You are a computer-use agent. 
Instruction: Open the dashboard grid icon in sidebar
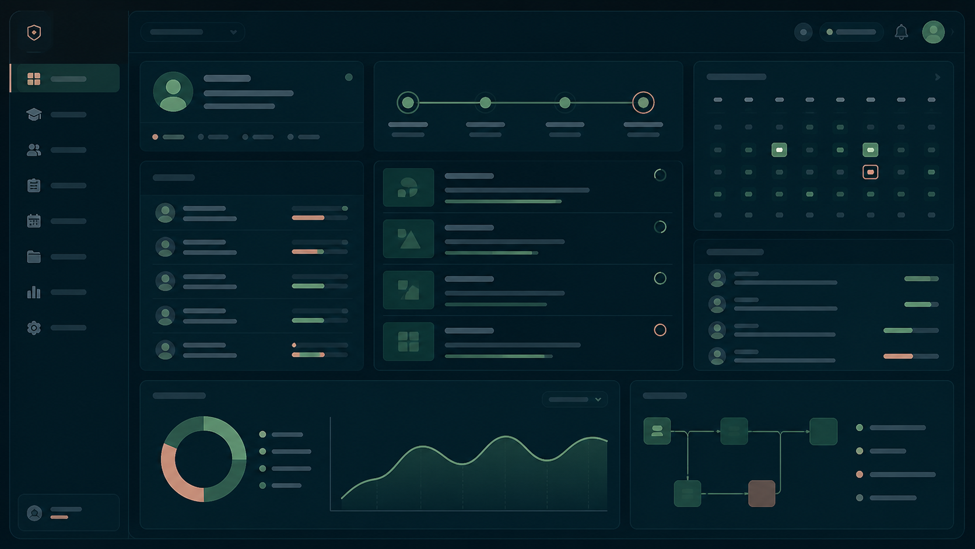tap(34, 79)
